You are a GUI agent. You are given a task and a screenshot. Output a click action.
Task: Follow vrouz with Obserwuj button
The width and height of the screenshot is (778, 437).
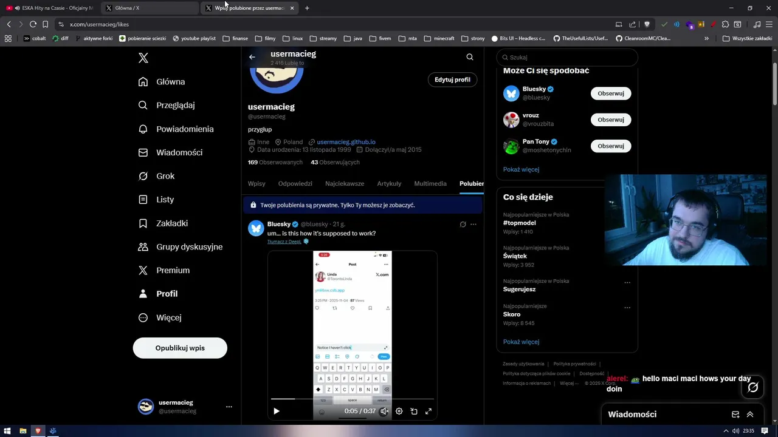(x=611, y=120)
